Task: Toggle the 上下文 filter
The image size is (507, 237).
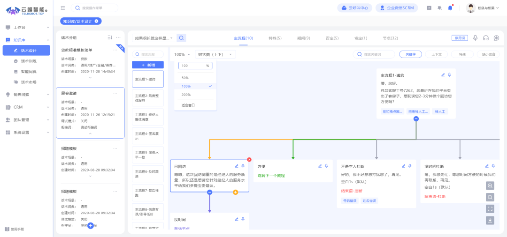Action: pos(437,54)
